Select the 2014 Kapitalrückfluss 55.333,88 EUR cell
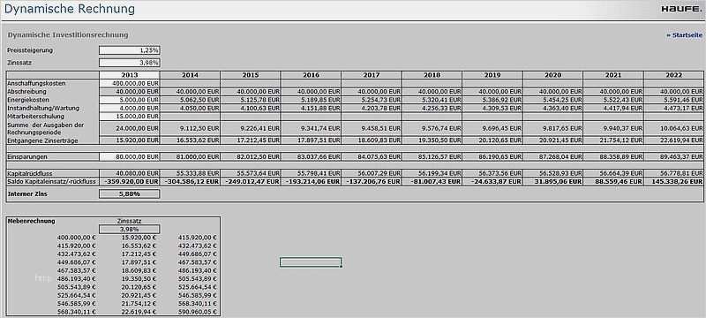 pyautogui.click(x=190, y=173)
